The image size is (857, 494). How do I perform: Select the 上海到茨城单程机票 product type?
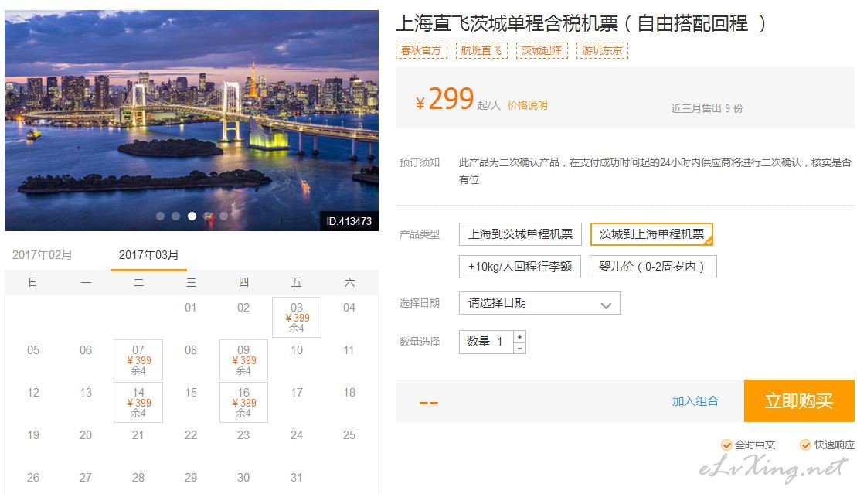520,234
